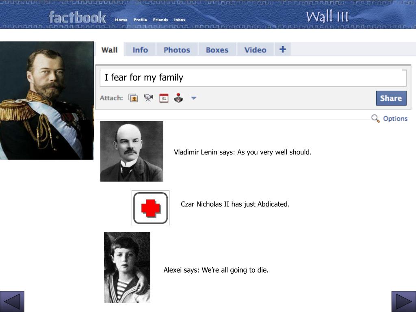This screenshot has width=416, height=312.
Task: Select the Boxes tab
Action: click(x=217, y=50)
